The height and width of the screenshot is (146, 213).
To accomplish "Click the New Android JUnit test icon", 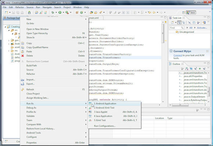I will pyautogui.click(x=41, y=12).
